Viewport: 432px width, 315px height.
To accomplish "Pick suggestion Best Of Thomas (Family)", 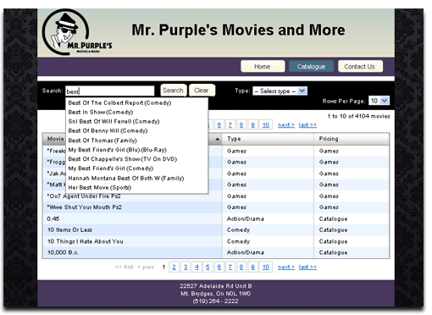I will click(102, 141).
